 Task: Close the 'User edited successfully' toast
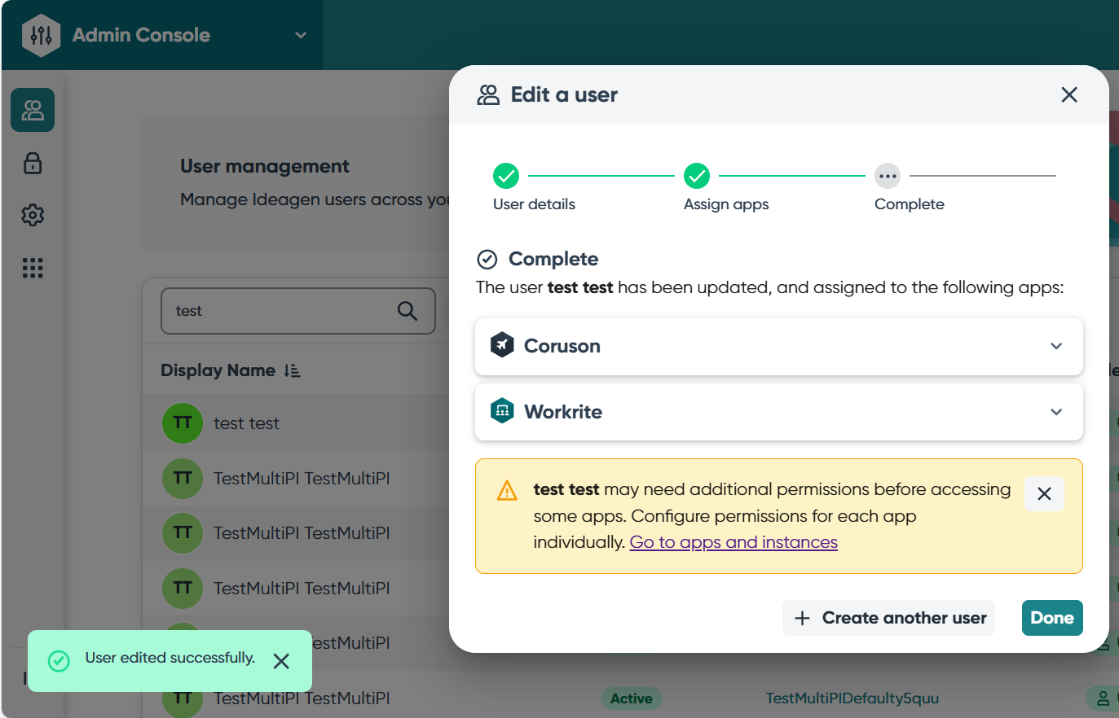point(281,661)
